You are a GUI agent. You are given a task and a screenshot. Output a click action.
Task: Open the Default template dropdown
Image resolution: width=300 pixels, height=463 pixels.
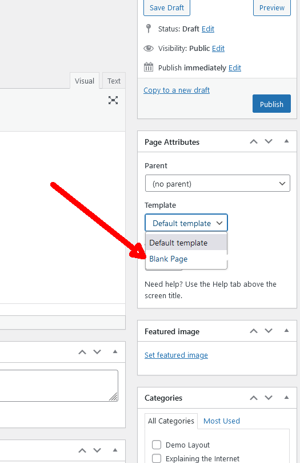pos(186,223)
